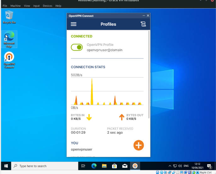216x174 pixels.
Task: Open the VirtualBox View menu
Action: 27,6
